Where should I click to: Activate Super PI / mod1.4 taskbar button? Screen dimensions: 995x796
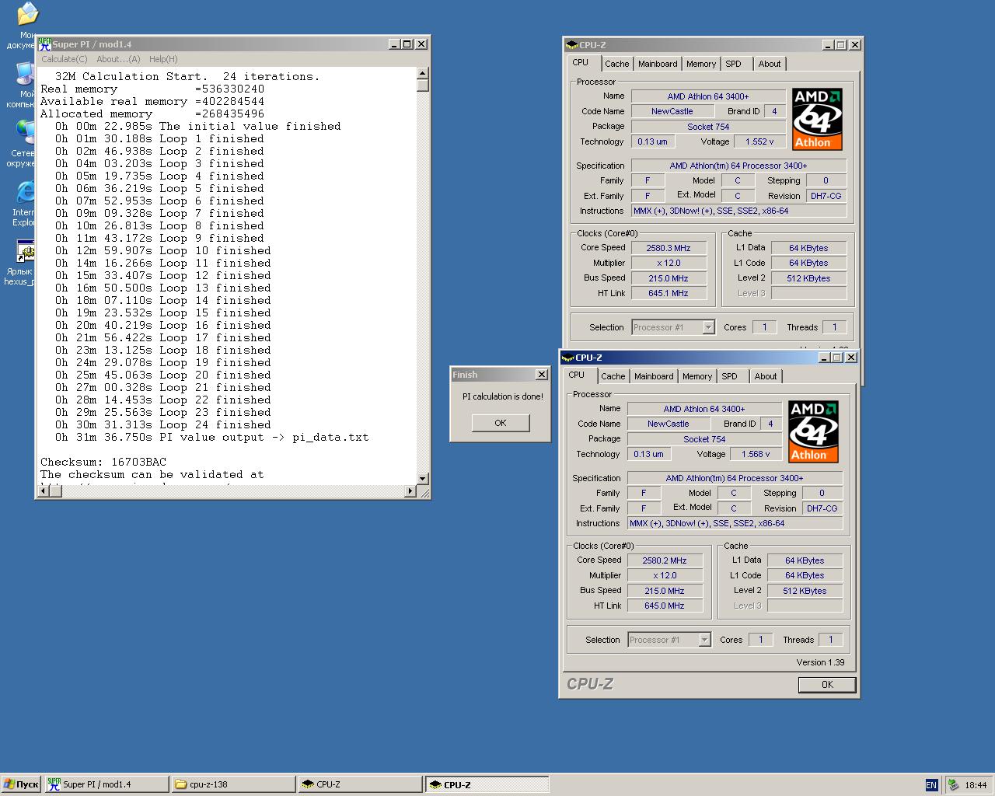point(106,784)
